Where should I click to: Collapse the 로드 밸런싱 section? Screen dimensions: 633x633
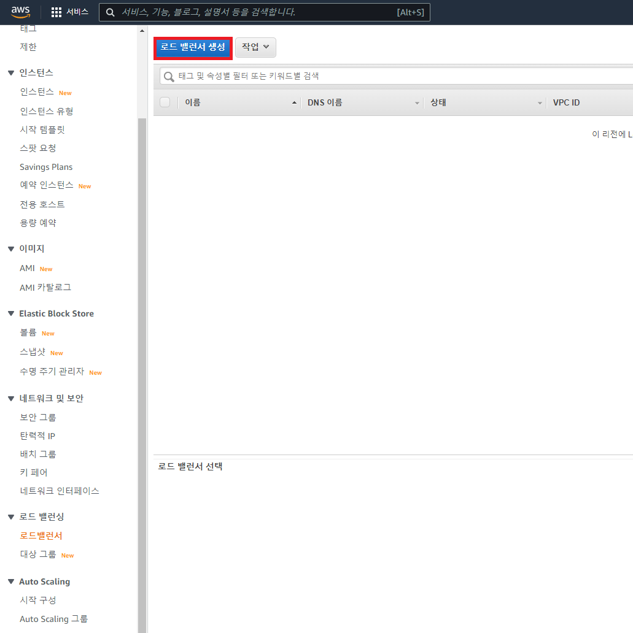[11, 516]
